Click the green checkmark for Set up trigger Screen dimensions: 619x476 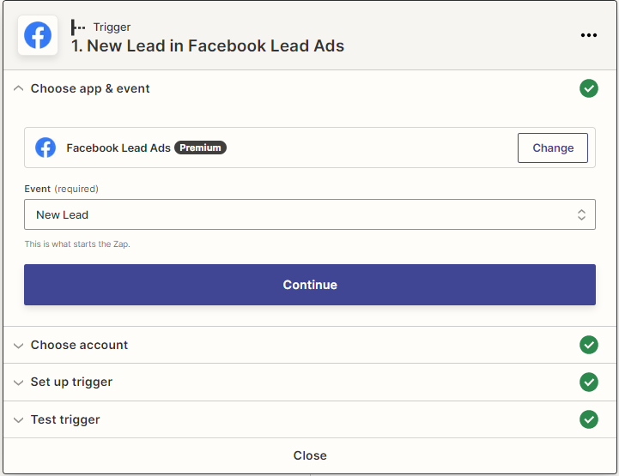point(589,382)
